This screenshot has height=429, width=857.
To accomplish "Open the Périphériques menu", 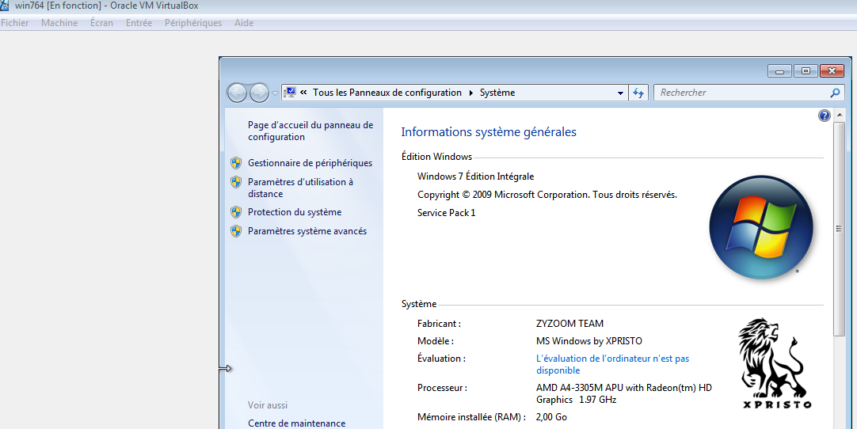I will pyautogui.click(x=193, y=23).
